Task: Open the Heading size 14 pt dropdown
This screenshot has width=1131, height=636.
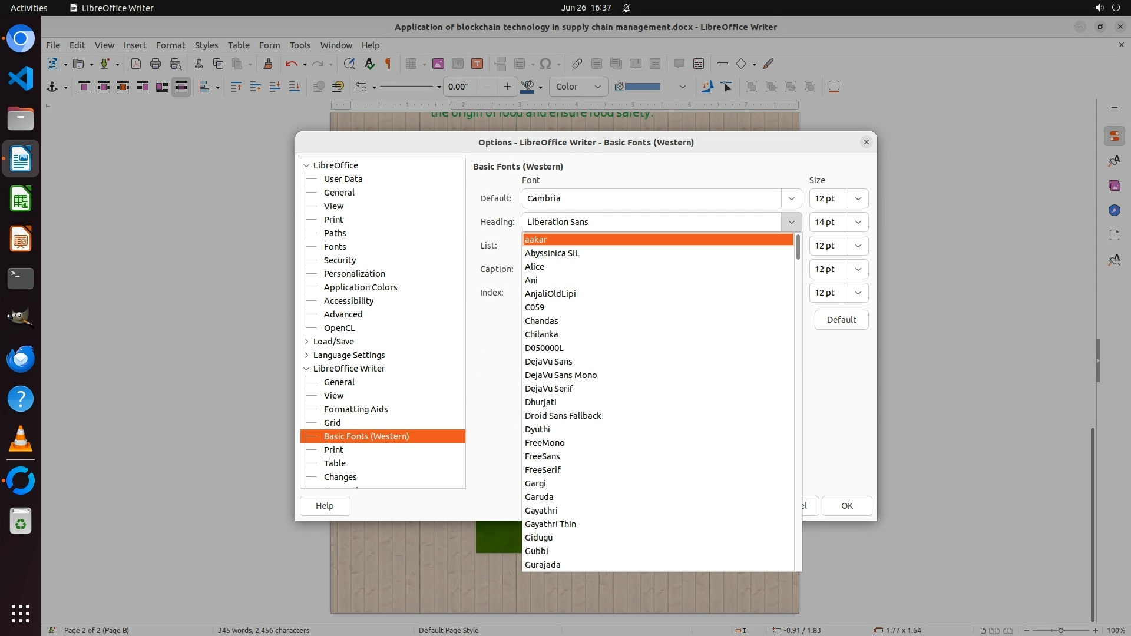Action: click(858, 222)
